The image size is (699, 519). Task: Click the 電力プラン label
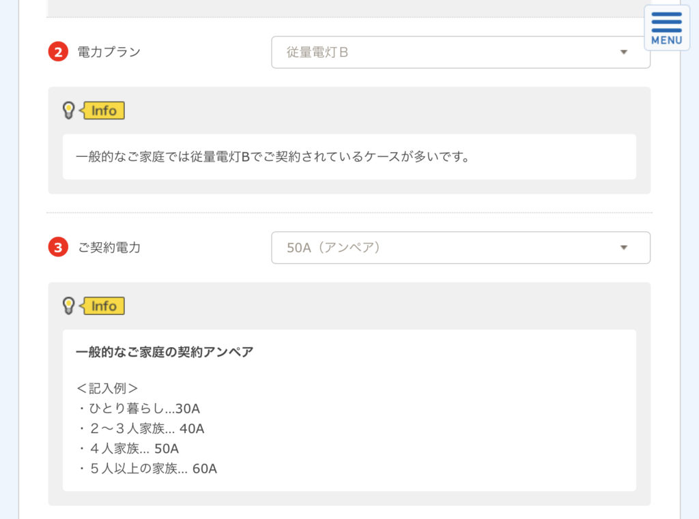(109, 52)
